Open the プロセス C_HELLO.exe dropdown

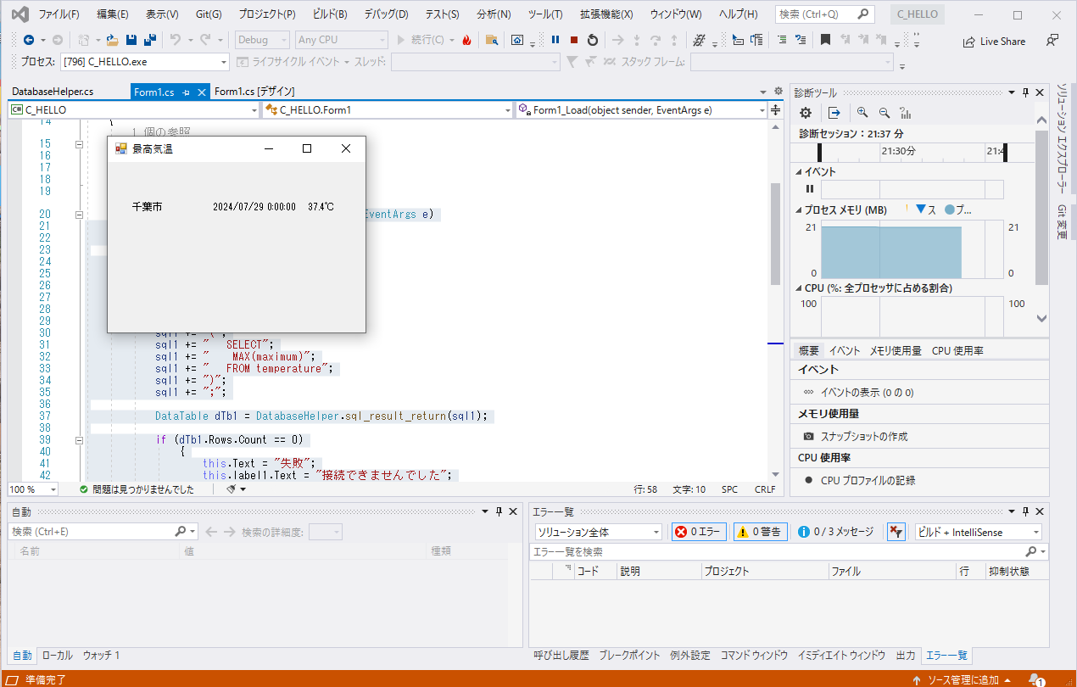[224, 62]
